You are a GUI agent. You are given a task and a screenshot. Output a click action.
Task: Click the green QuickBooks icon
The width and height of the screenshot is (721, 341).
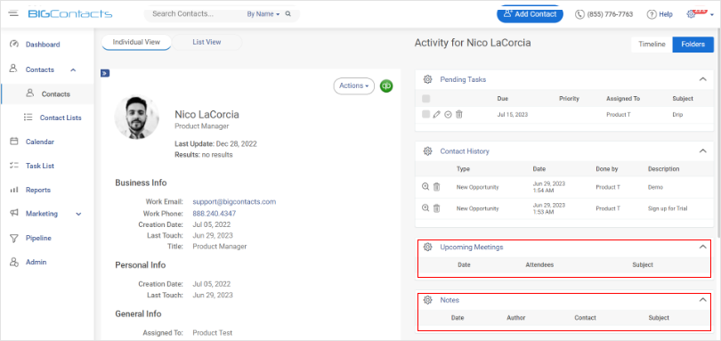pos(386,85)
